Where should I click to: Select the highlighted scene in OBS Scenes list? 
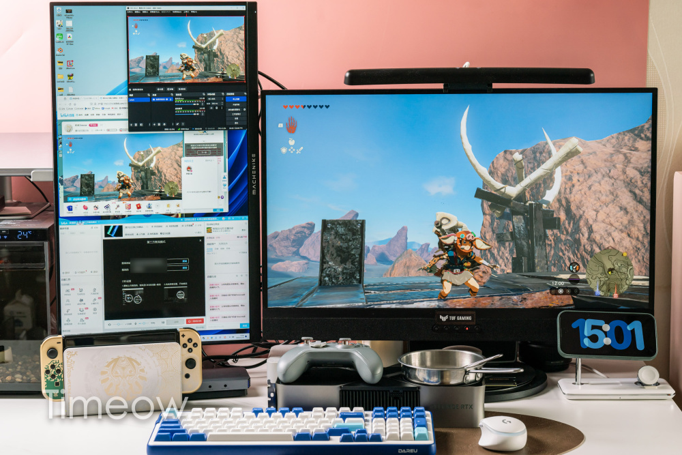coord(139,100)
